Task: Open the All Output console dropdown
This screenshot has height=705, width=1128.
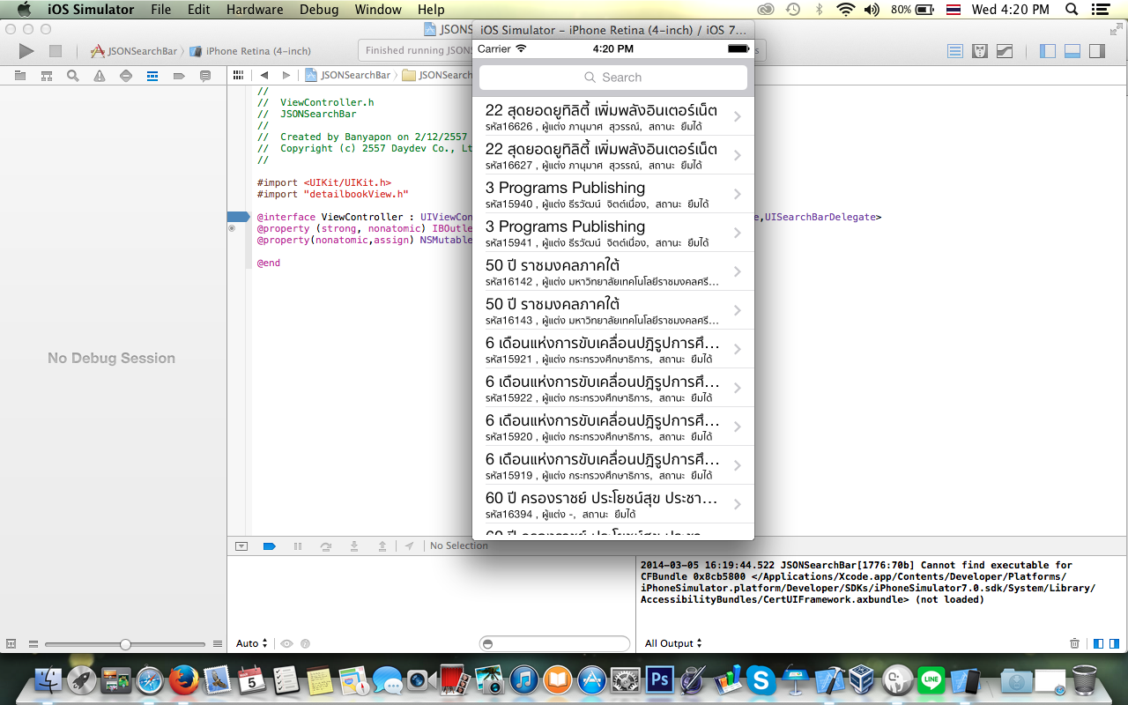Action: pos(673,643)
